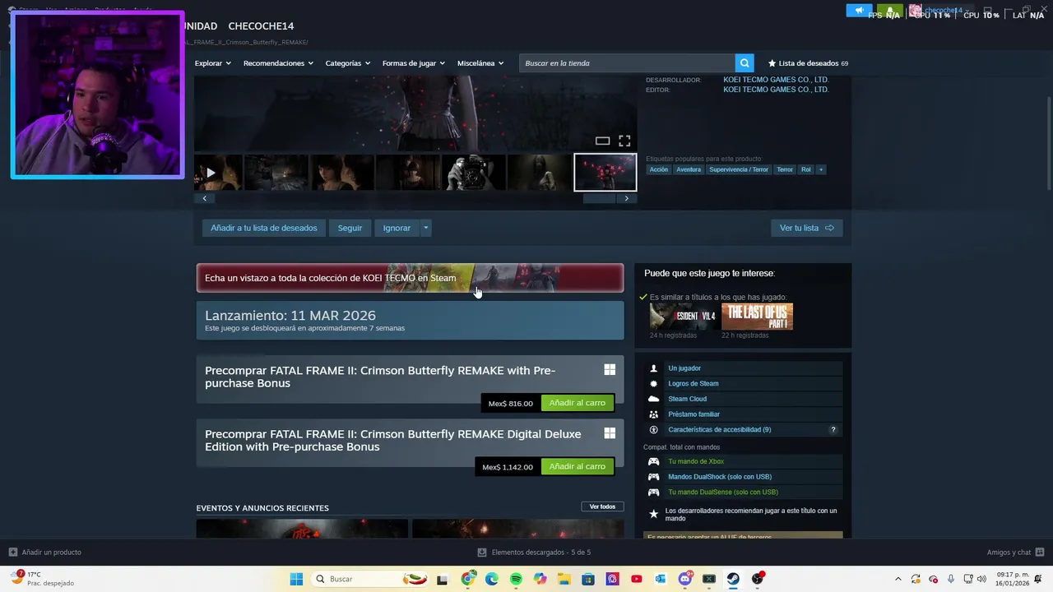Image resolution: width=1053 pixels, height=592 pixels.
Task: Open the Amigos y chat icon
Action: click(x=1040, y=553)
